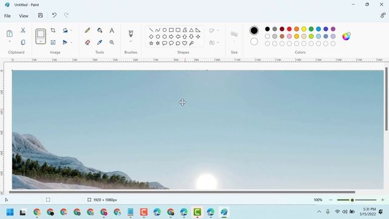Click the Save icon
389x219 pixels.
point(41,15)
